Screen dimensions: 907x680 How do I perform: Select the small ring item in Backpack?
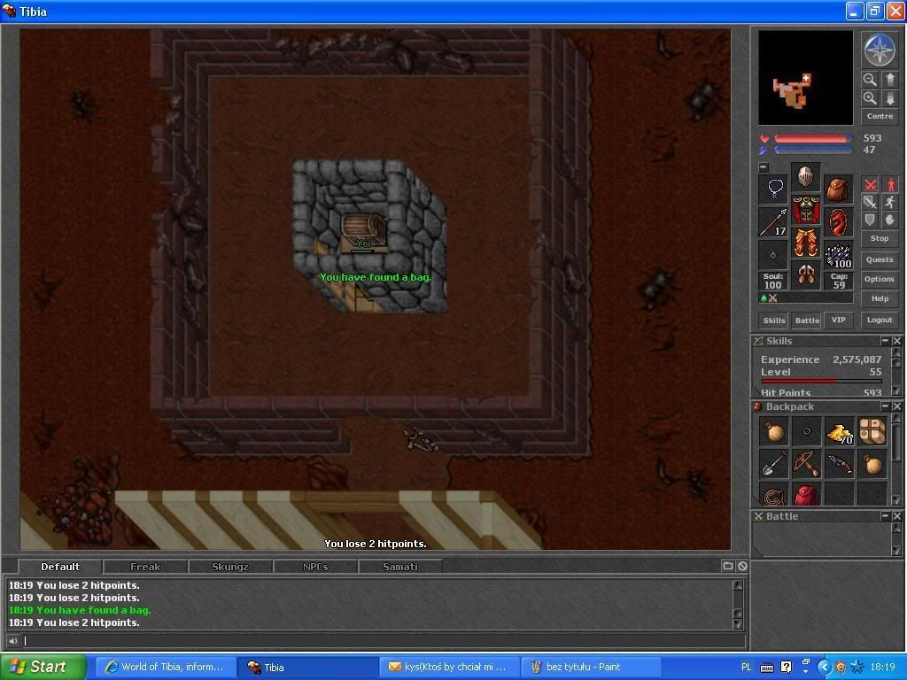coord(806,431)
